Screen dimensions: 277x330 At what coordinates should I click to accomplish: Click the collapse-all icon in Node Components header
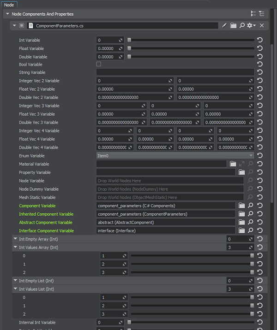(262, 14)
